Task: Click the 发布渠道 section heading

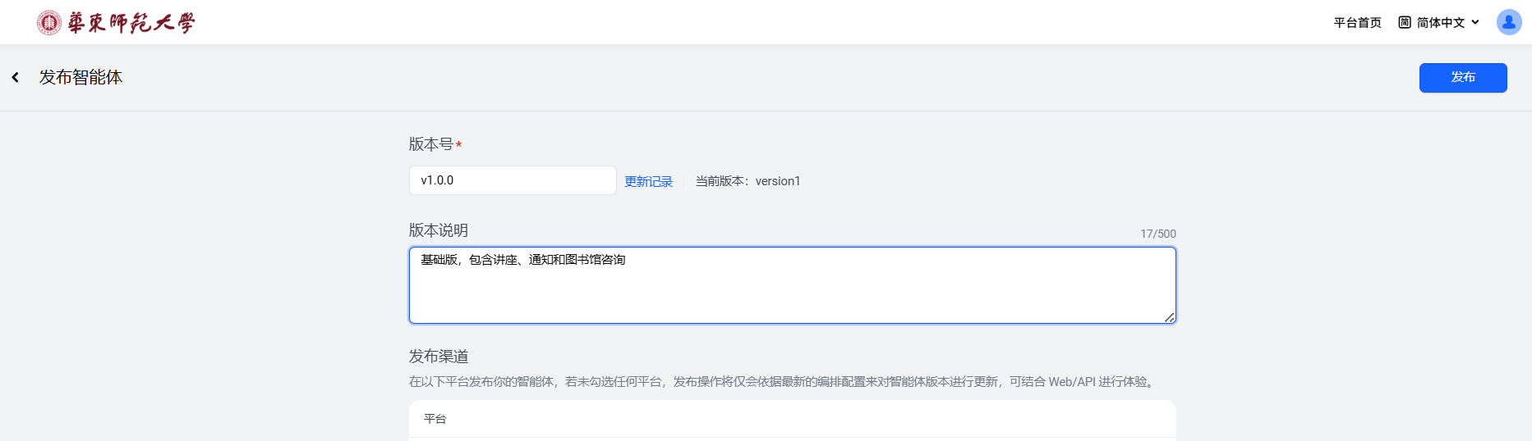Action: click(439, 357)
